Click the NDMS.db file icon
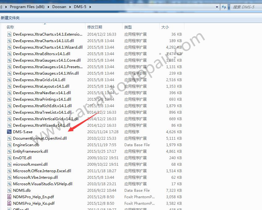262x210 pixels. [x=9, y=190]
